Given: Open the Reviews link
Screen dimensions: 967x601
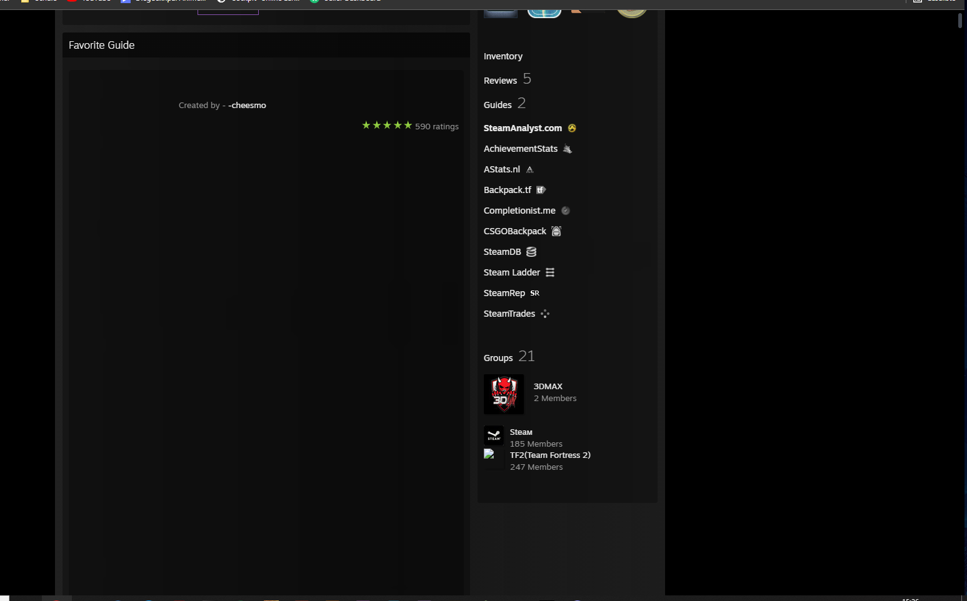Looking at the screenshot, I should pyautogui.click(x=501, y=81).
